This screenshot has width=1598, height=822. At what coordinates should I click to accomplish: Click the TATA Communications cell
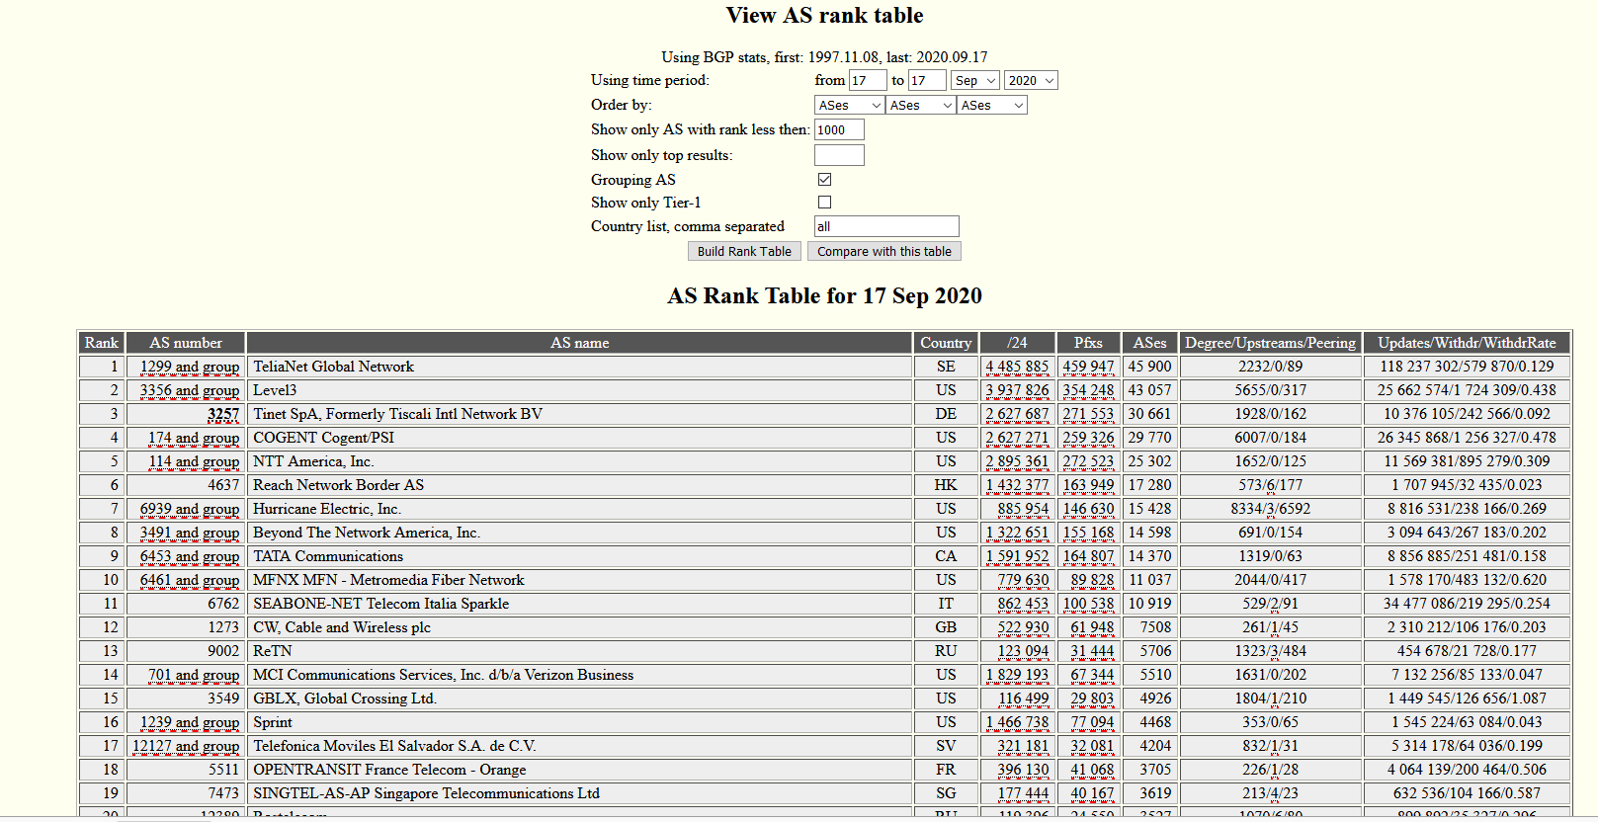coord(579,556)
